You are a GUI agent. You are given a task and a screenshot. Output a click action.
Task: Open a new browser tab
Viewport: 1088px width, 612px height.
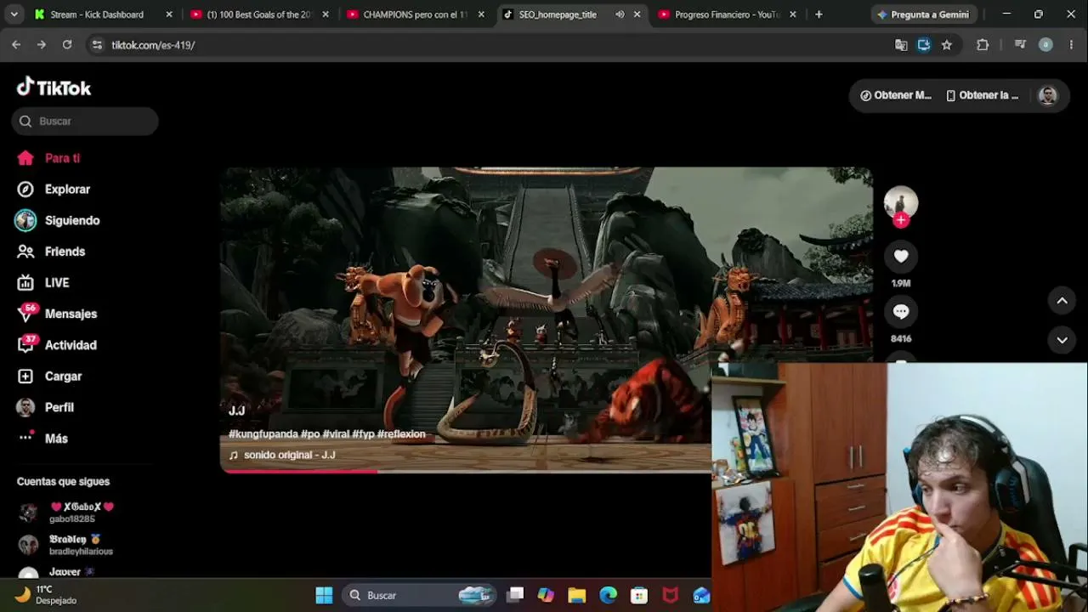(x=819, y=14)
